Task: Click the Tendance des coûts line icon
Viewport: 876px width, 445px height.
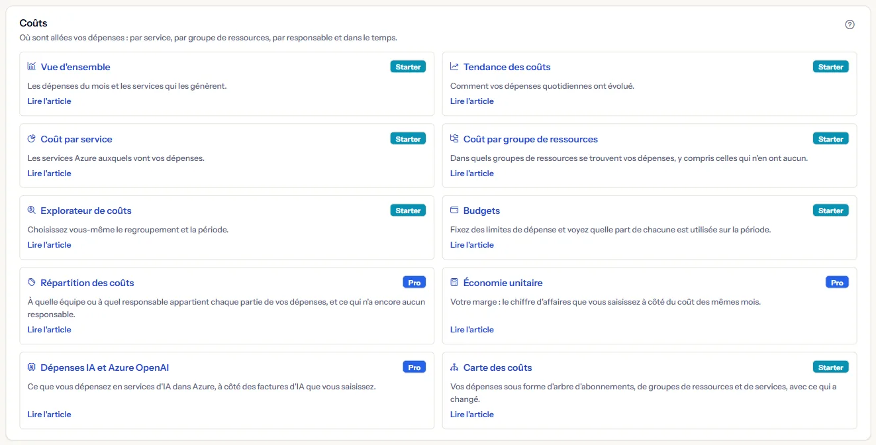Action: 454,67
